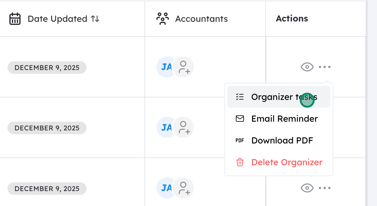Click Delete Organizer in the menu

(287, 162)
